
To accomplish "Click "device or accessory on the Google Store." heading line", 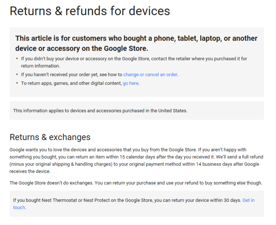I will [82, 48].
